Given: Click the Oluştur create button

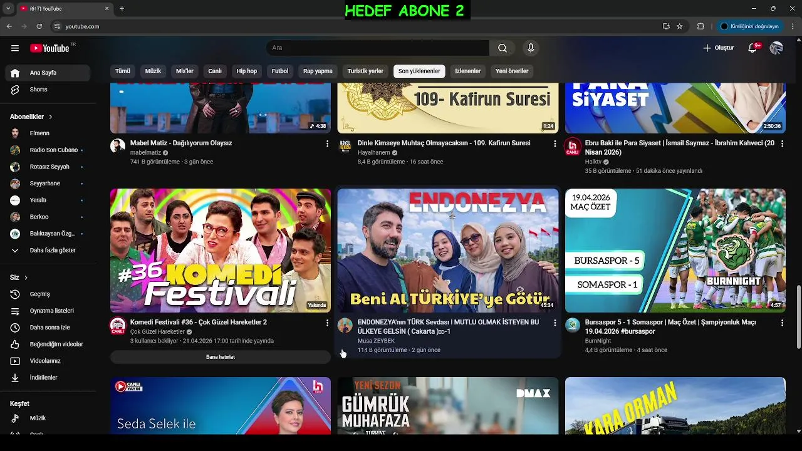Looking at the screenshot, I should pyautogui.click(x=718, y=48).
